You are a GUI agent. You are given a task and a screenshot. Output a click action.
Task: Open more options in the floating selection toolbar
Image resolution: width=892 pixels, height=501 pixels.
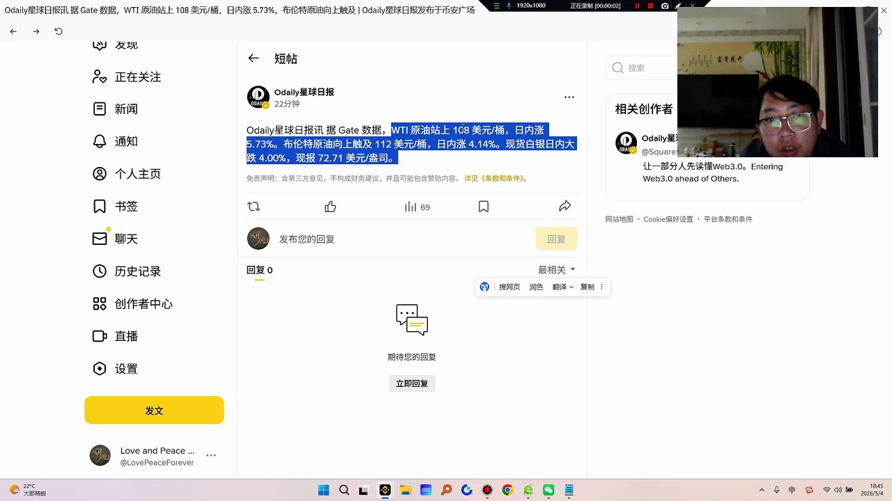coord(602,287)
